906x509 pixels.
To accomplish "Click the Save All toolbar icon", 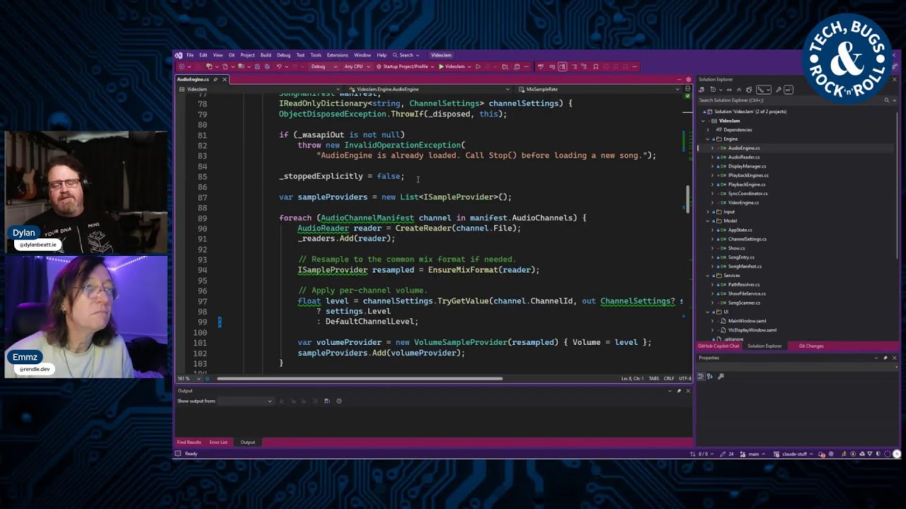I will [x=267, y=66].
